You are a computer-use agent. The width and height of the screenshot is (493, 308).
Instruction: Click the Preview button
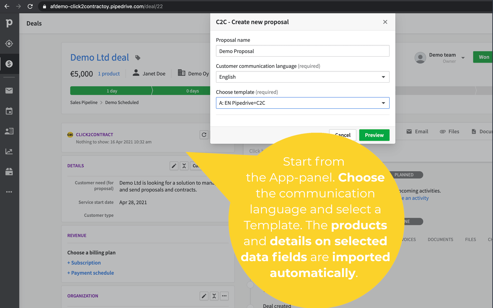[374, 135]
